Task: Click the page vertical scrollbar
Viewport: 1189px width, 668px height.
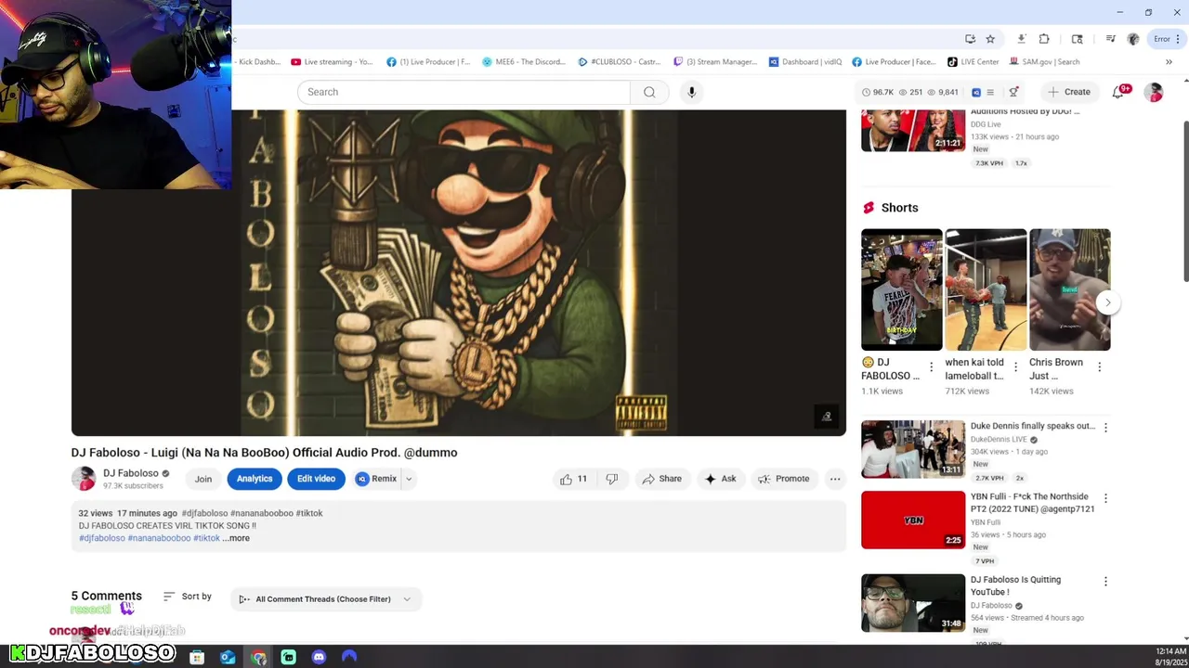Action: point(1185,199)
